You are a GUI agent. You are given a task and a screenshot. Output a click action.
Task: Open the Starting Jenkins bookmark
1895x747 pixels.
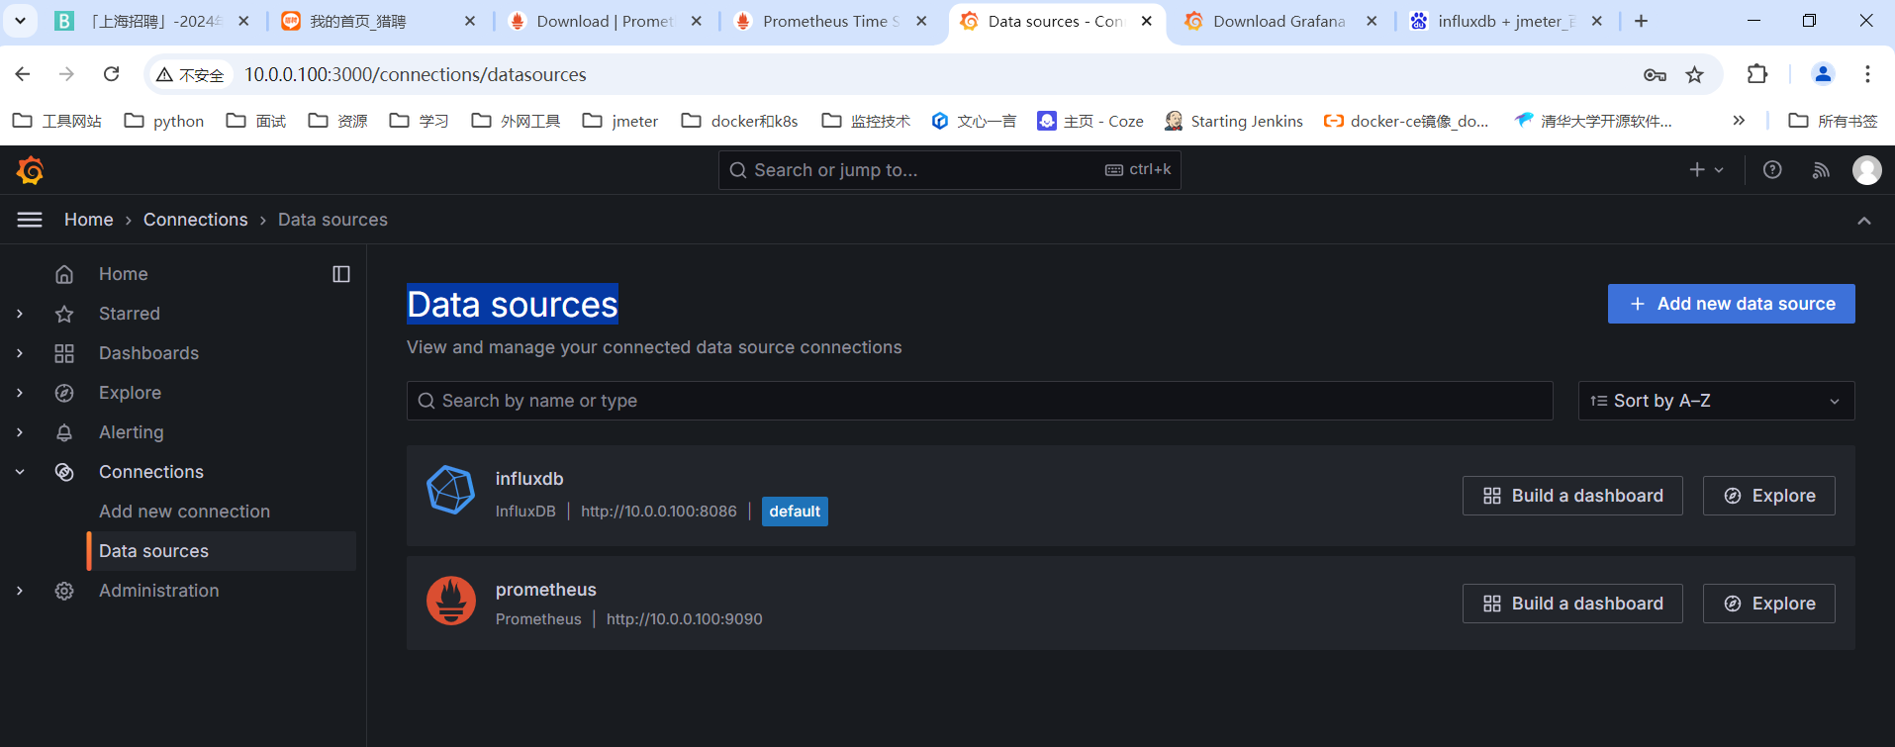pos(1234,121)
